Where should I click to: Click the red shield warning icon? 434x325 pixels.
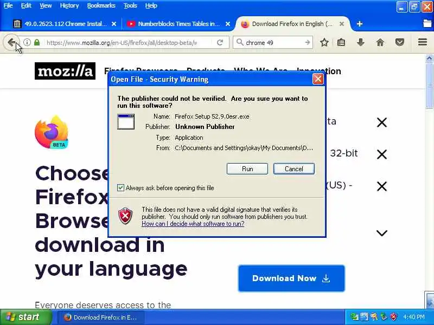click(125, 216)
